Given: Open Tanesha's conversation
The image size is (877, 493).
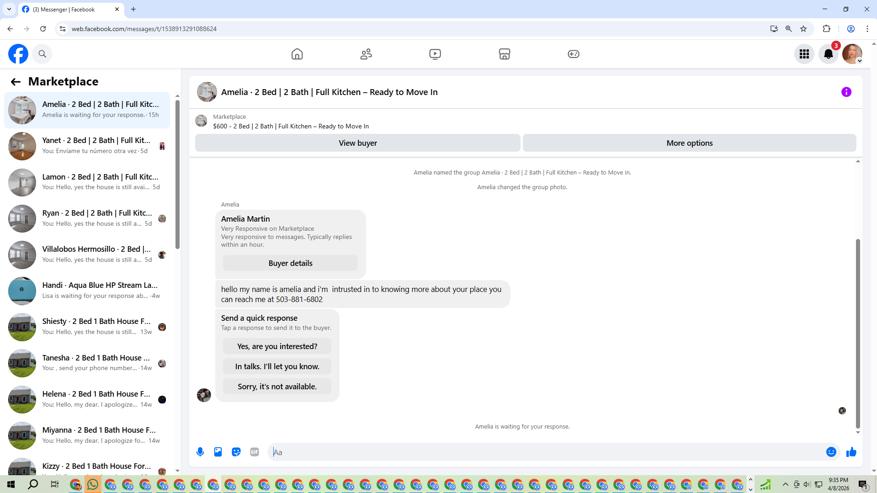Looking at the screenshot, I should (87, 363).
